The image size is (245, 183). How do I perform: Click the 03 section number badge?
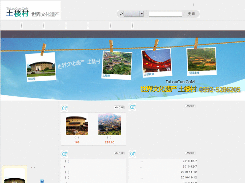[64, 154]
